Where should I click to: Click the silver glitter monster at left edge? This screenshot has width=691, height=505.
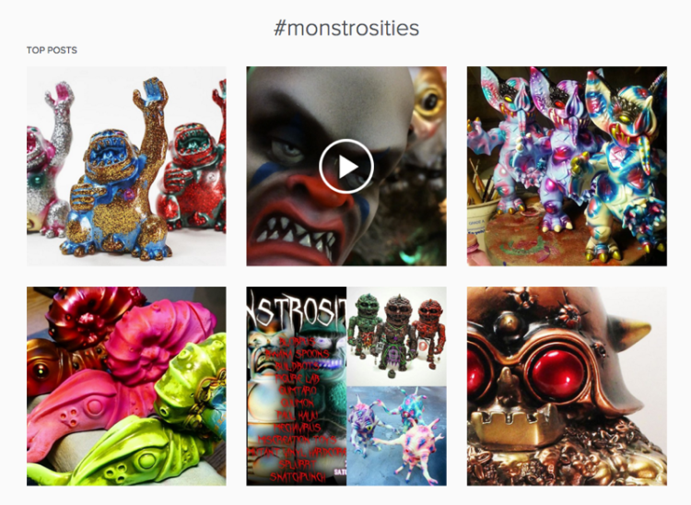point(50,161)
